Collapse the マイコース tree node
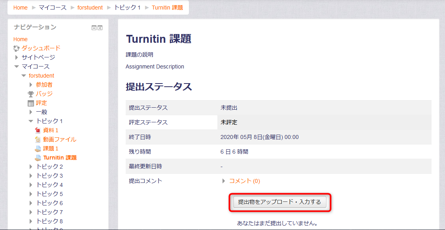This screenshot has width=445, height=230. pyautogui.click(x=17, y=67)
